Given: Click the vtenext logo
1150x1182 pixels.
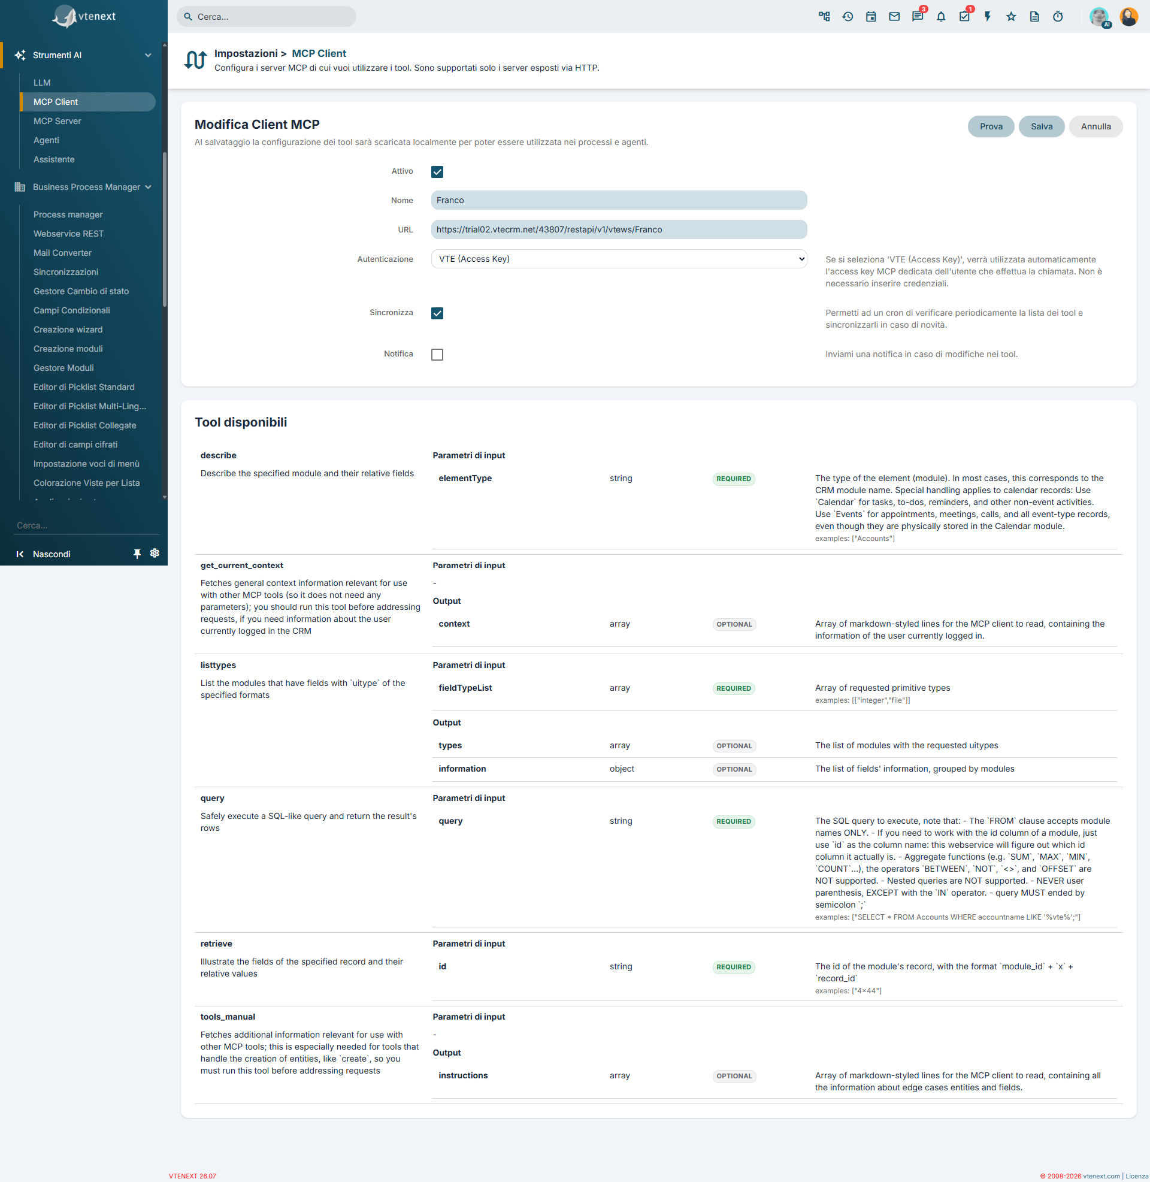Looking at the screenshot, I should [x=83, y=16].
